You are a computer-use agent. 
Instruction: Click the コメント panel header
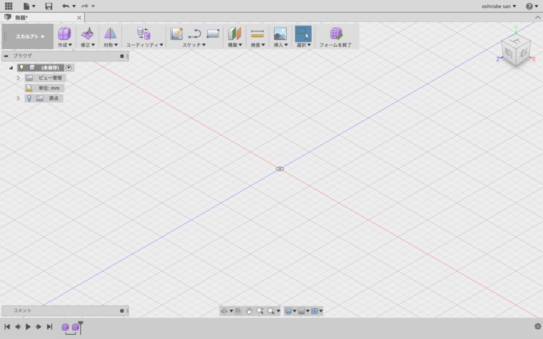coord(65,310)
